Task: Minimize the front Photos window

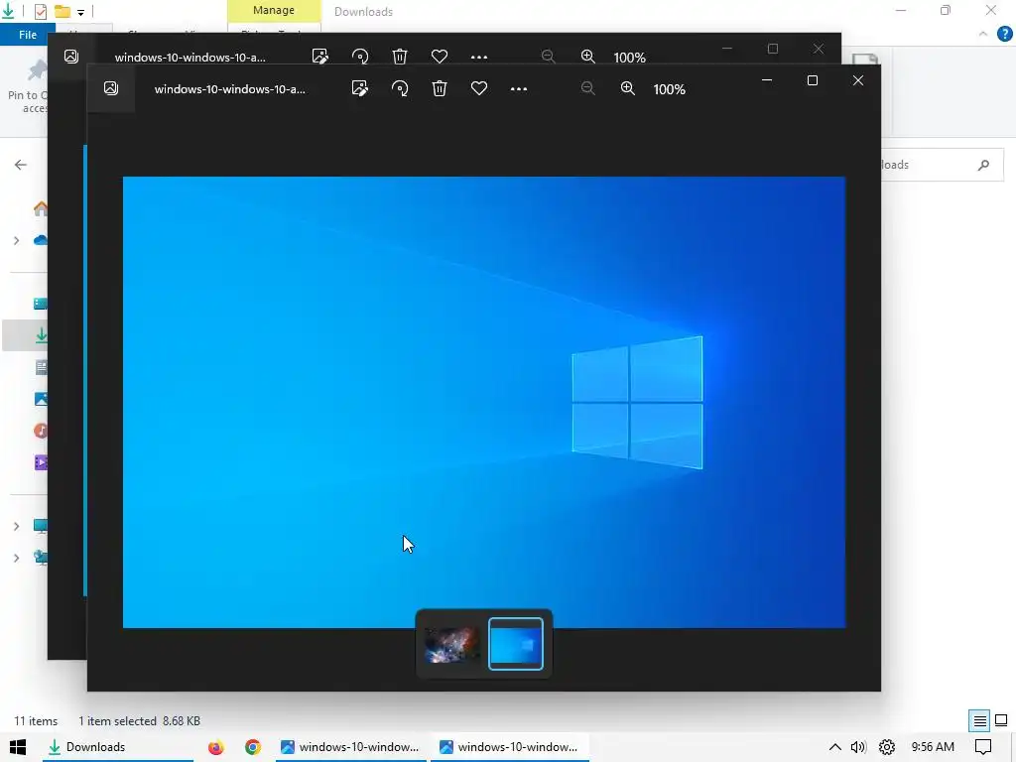Action: coord(767,80)
